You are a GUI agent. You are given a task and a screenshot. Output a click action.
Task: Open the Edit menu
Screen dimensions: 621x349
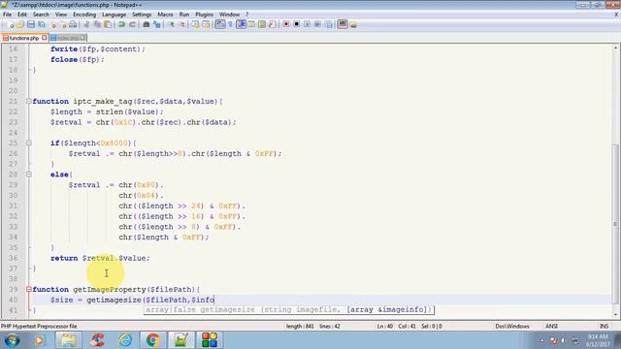pos(22,15)
